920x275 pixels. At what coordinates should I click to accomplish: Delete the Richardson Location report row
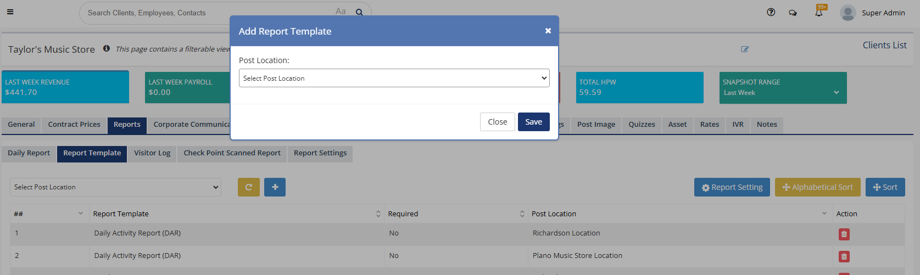pos(844,234)
